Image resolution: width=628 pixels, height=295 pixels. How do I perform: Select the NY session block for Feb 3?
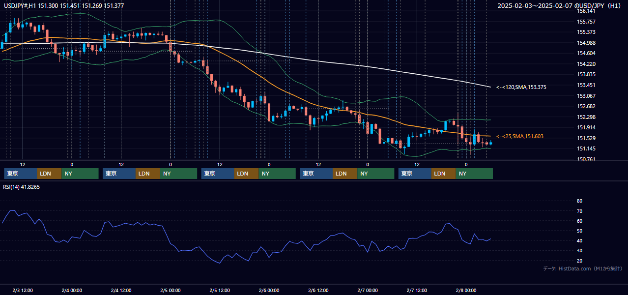[80, 174]
